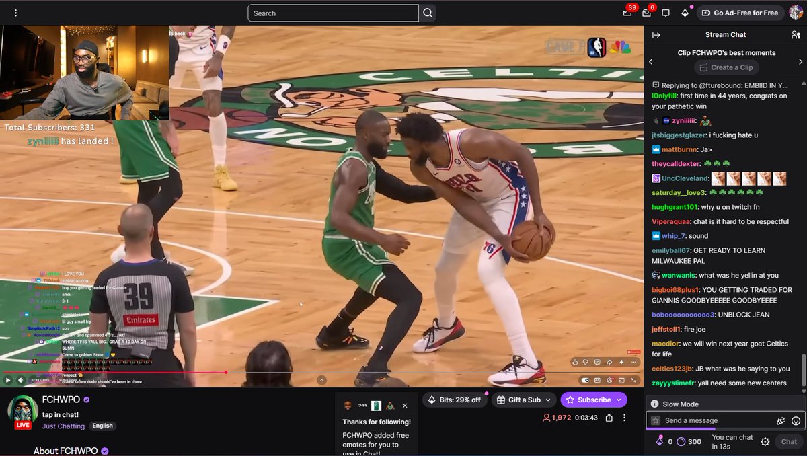807x456 pixels.
Task: Click the Bits balance icon below chat
Action: [x=660, y=442]
